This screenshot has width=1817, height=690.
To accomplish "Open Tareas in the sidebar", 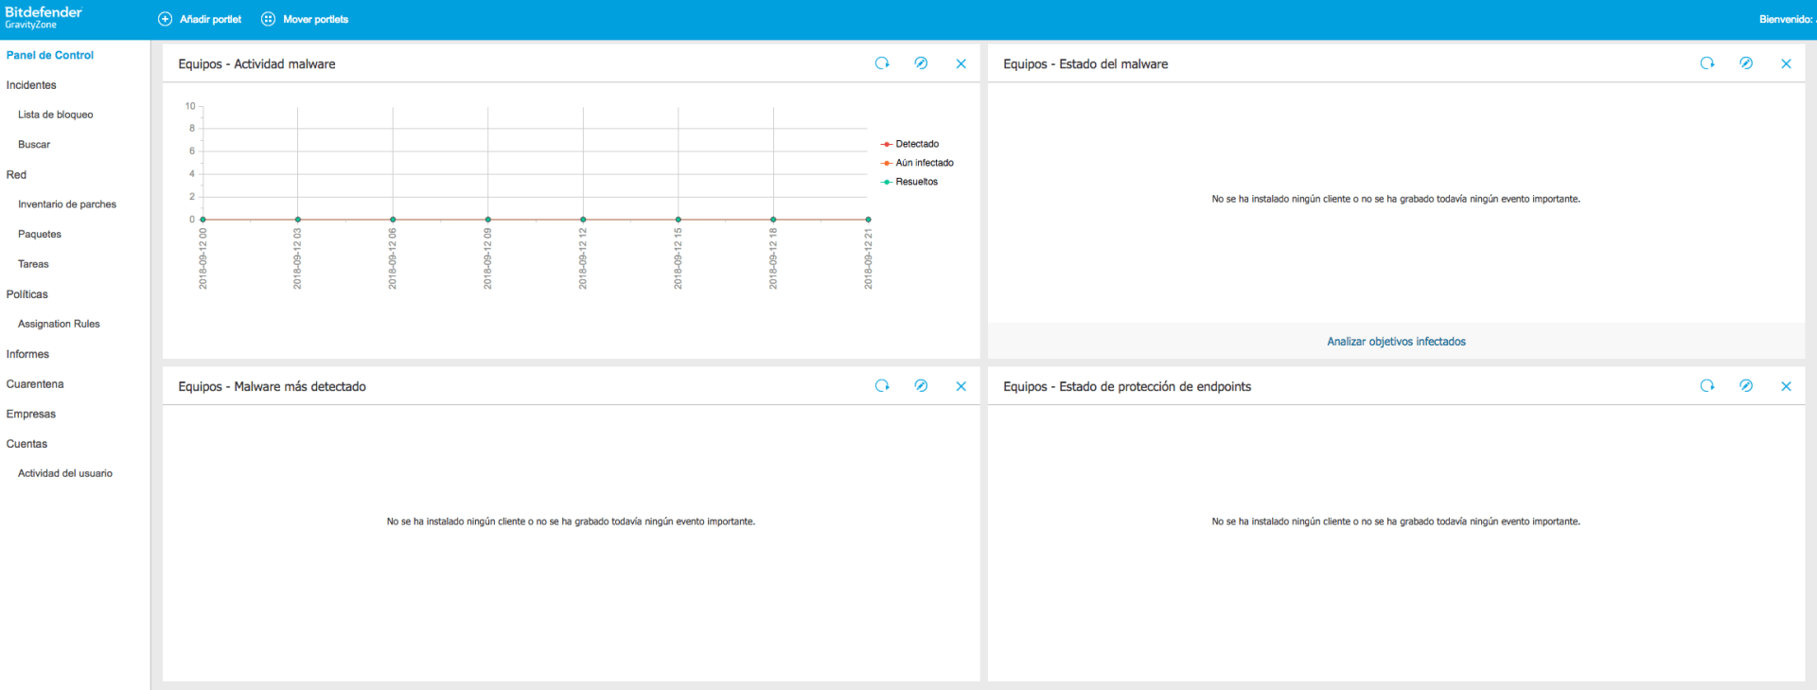I will [33, 264].
